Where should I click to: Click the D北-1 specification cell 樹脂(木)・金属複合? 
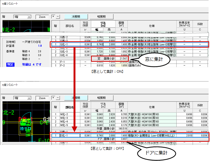point(152,135)
